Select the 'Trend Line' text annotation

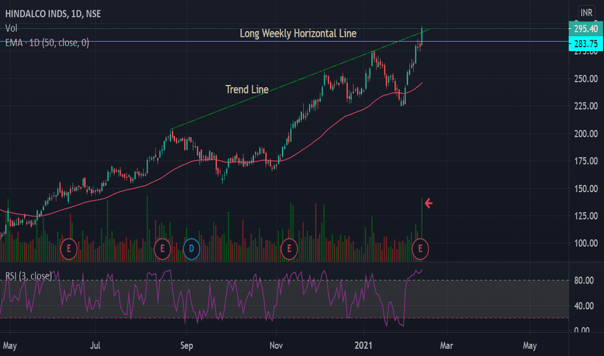pos(247,90)
